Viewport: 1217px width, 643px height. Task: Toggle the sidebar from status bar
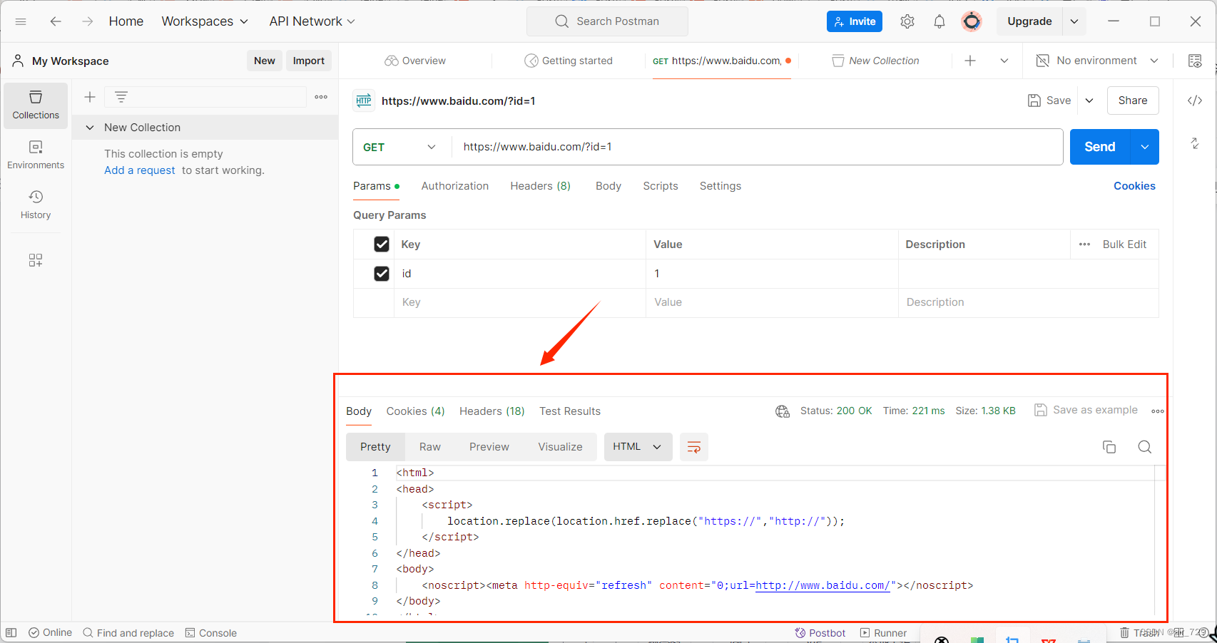tap(11, 633)
